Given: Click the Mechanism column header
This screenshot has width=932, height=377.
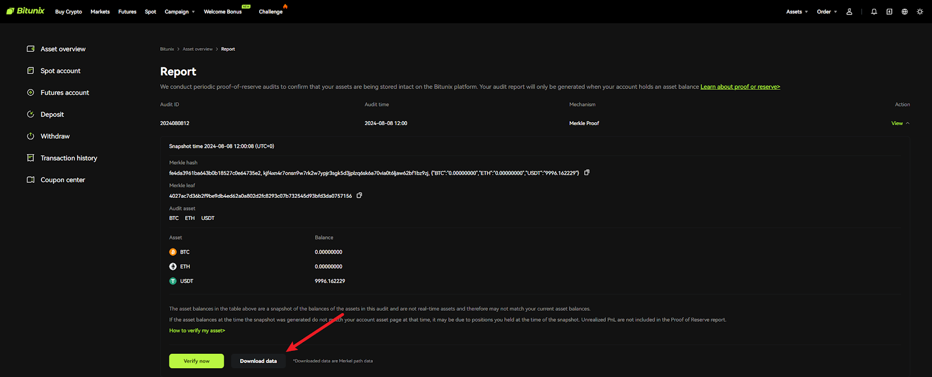Looking at the screenshot, I should tap(582, 105).
